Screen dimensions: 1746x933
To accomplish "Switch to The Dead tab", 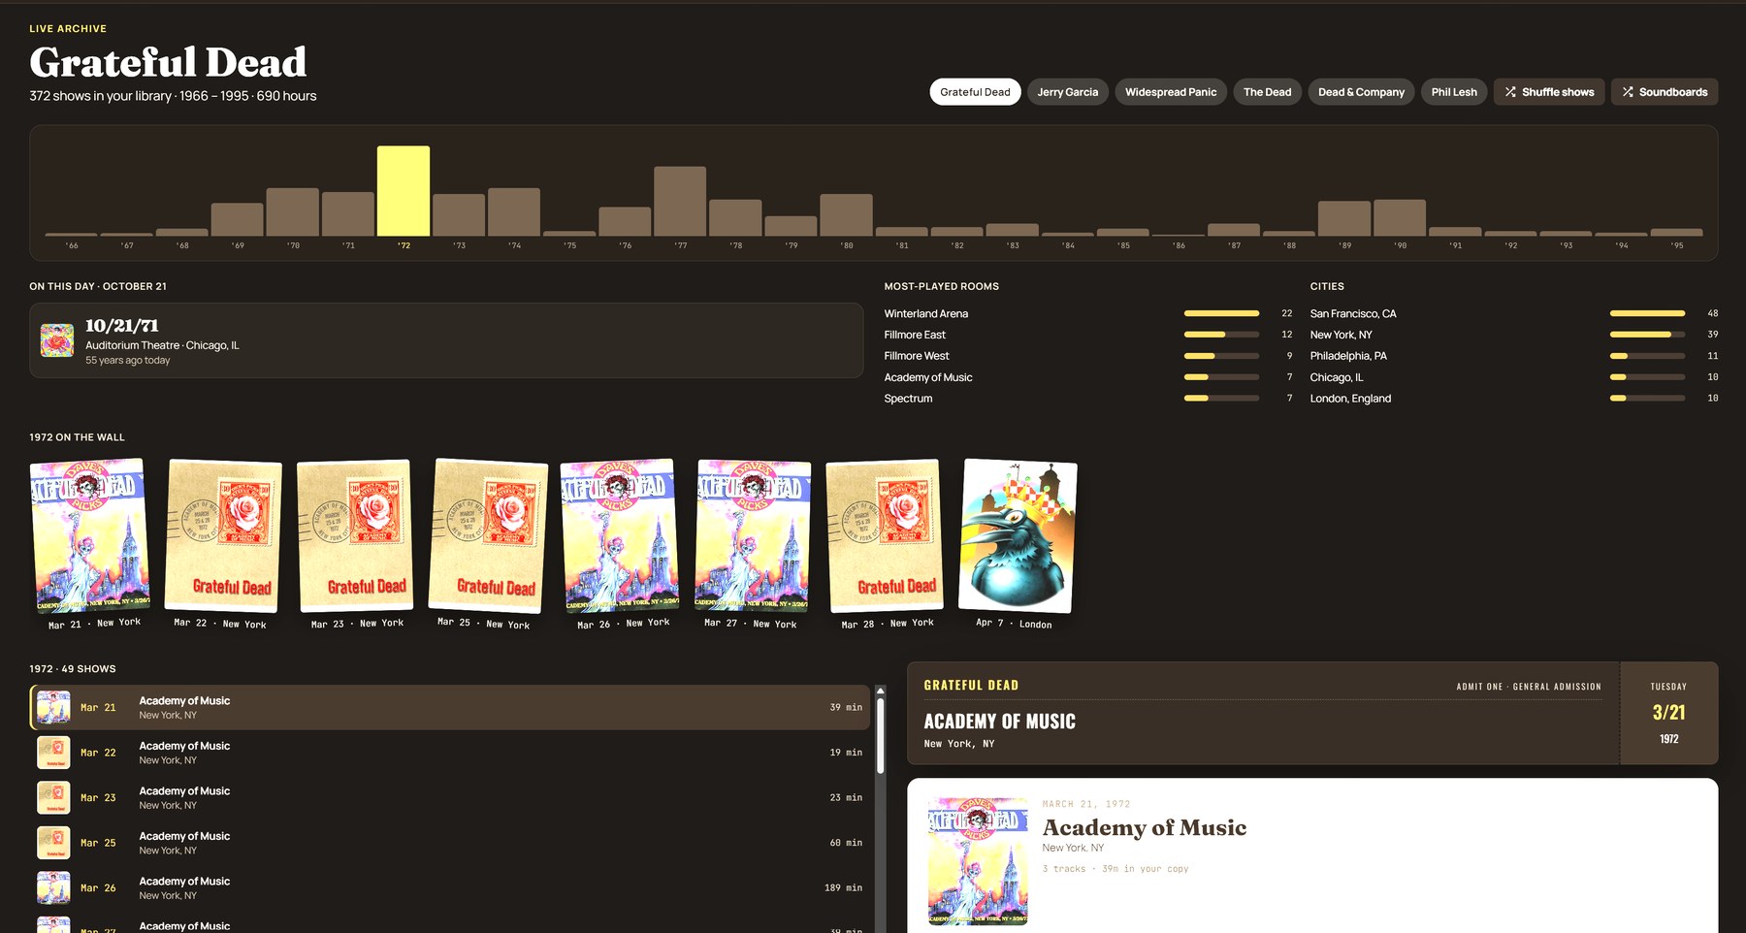I will tap(1267, 92).
